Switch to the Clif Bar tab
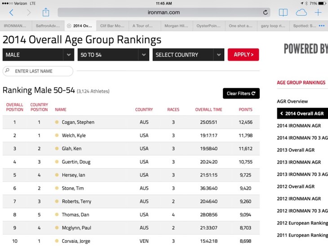Screen dimensions: 328x246 pos(112,26)
